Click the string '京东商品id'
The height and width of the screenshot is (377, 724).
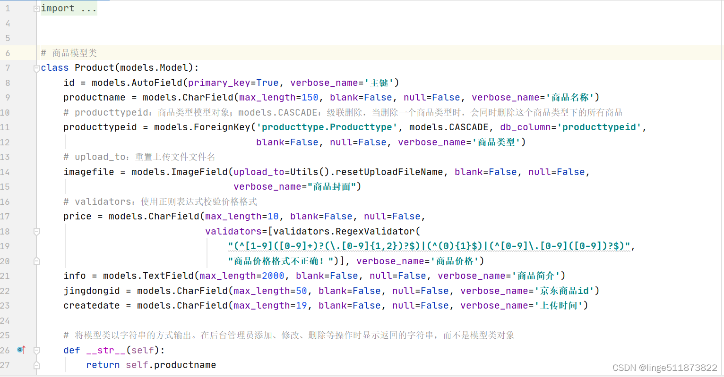point(565,291)
